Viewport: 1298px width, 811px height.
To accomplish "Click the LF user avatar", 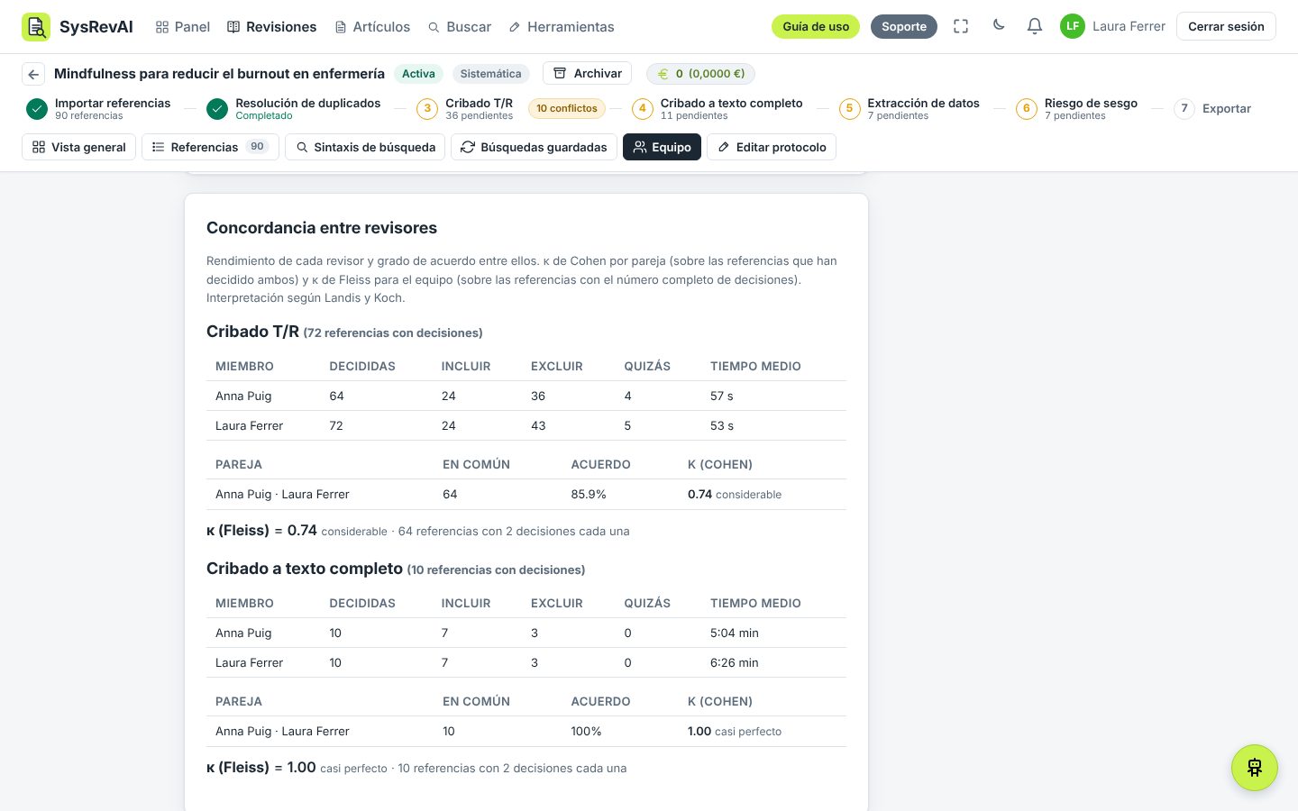I will 1073,26.
